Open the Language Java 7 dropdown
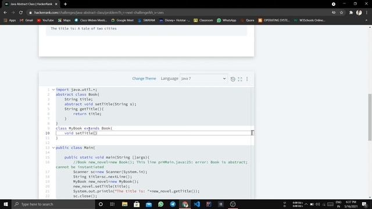372x209 pixels. tap(203, 78)
